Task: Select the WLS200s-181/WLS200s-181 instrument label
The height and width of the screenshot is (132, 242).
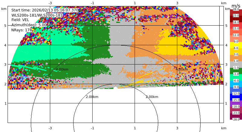Action: click(x=37, y=15)
